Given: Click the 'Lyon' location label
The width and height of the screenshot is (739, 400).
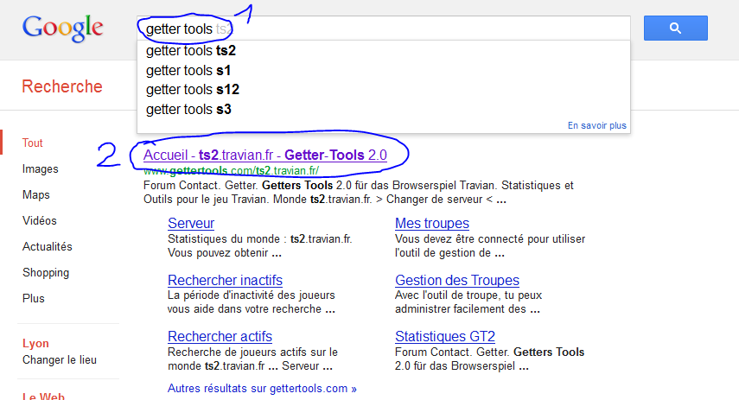Looking at the screenshot, I should [35, 344].
